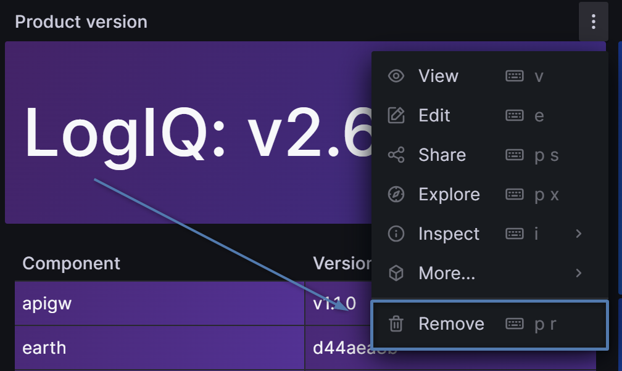Click the compass icon beside Explore
Image resolution: width=622 pixels, height=371 pixels.
[x=396, y=194]
